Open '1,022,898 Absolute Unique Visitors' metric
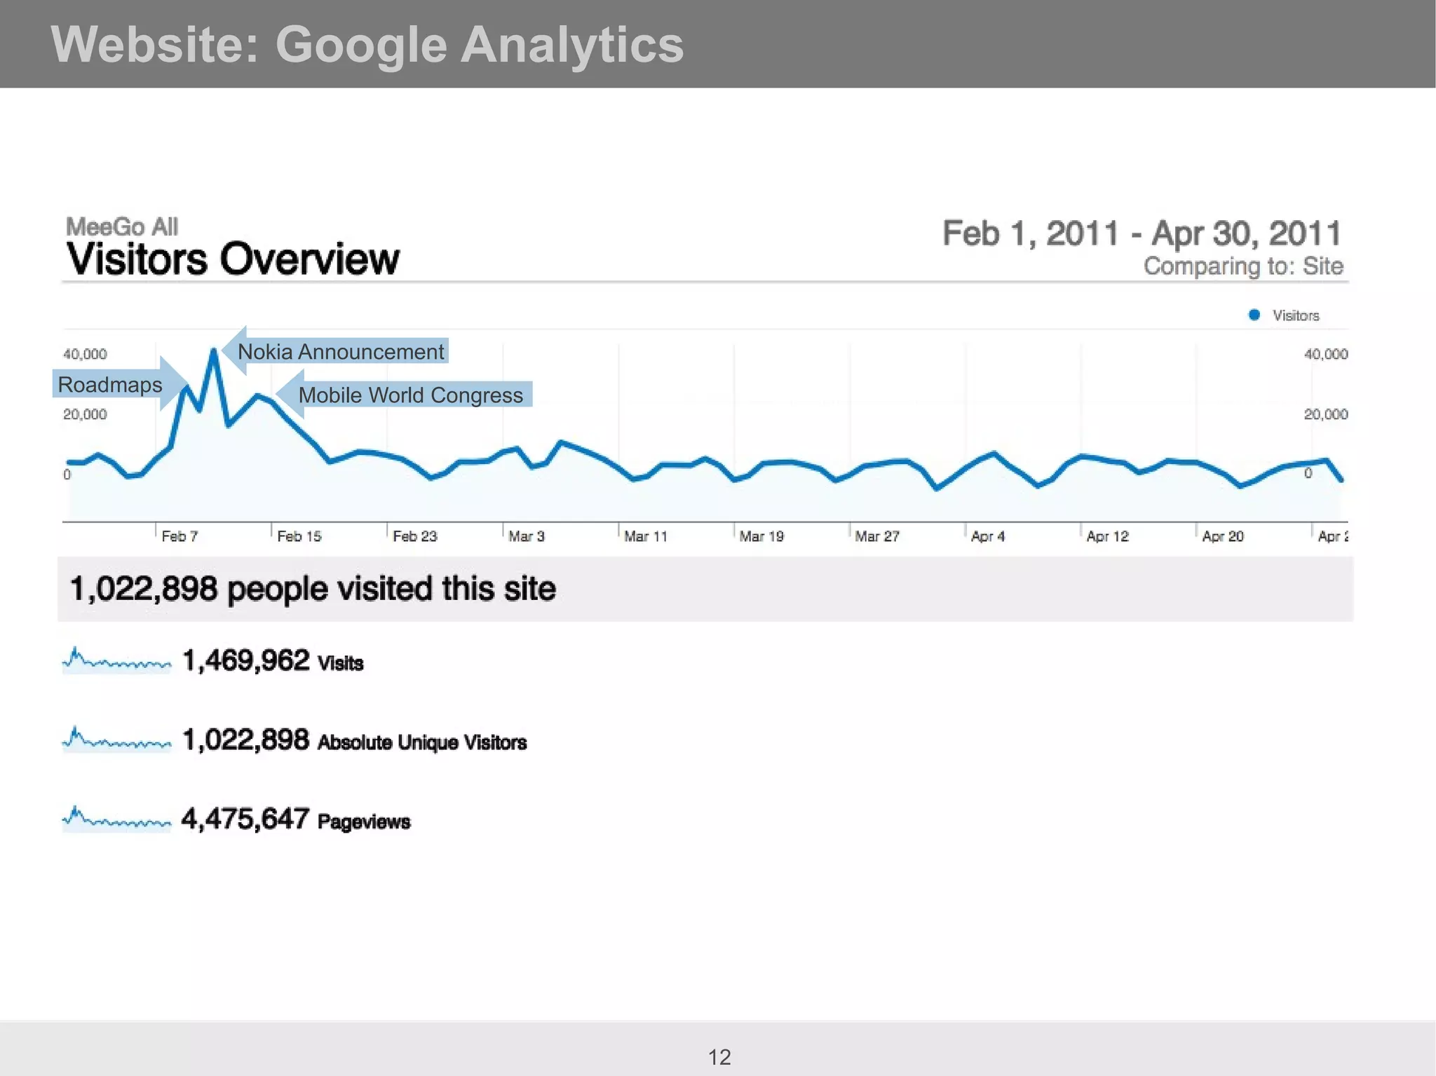Viewport: 1436px width, 1076px height. (x=354, y=740)
